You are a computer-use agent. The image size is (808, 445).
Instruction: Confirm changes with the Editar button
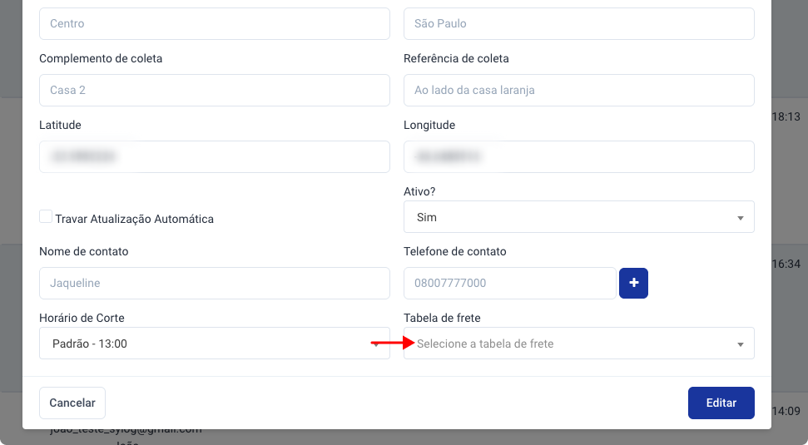click(x=721, y=403)
